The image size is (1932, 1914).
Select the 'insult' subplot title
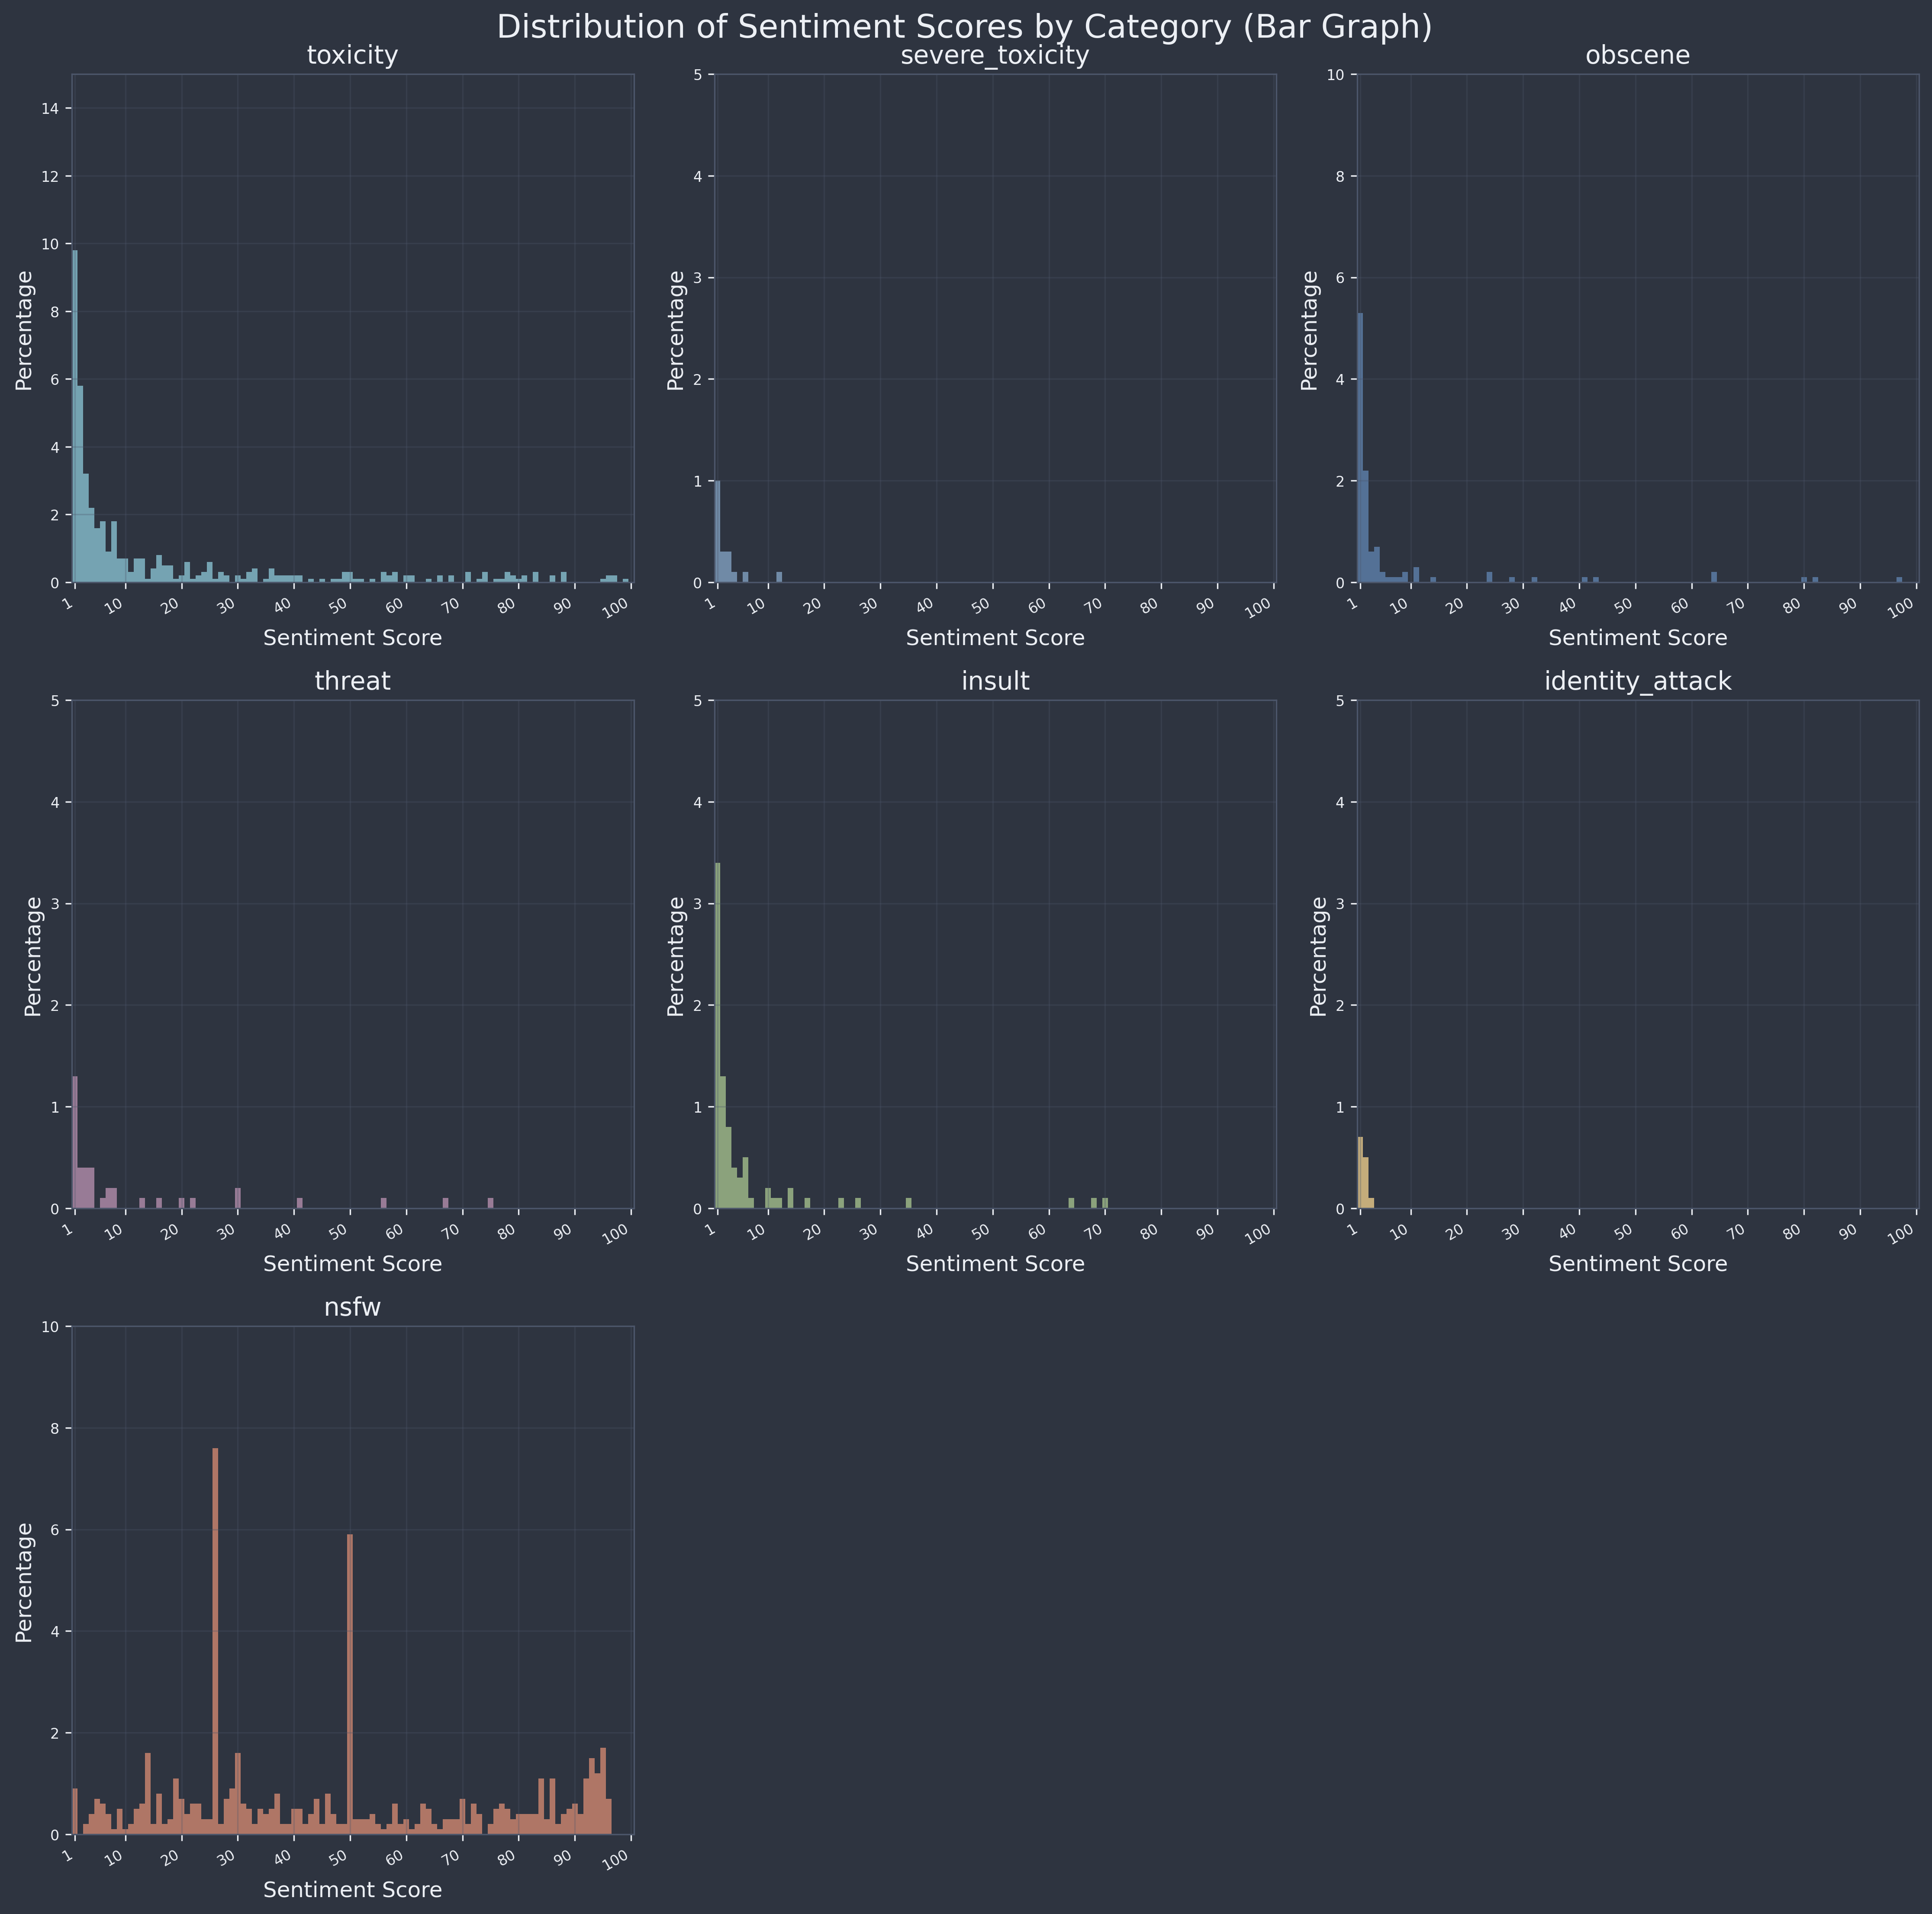pos(995,681)
